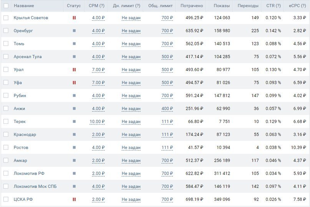The width and height of the screenshot is (310, 207).
Task: Edit daily limit Не задан for Томь
Action: point(131,44)
